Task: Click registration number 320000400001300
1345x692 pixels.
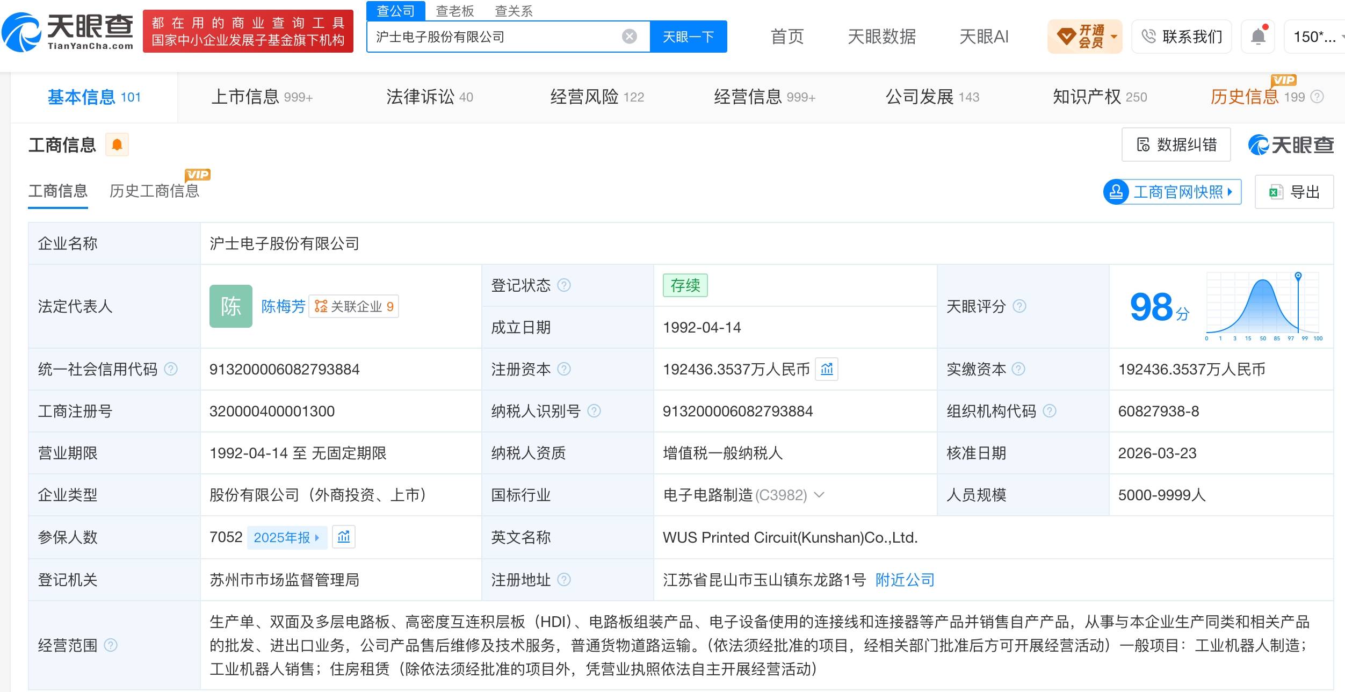Action: [272, 411]
